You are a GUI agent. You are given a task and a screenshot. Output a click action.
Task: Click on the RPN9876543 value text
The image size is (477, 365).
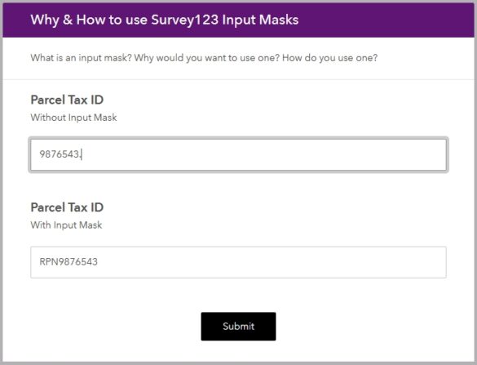coord(68,262)
